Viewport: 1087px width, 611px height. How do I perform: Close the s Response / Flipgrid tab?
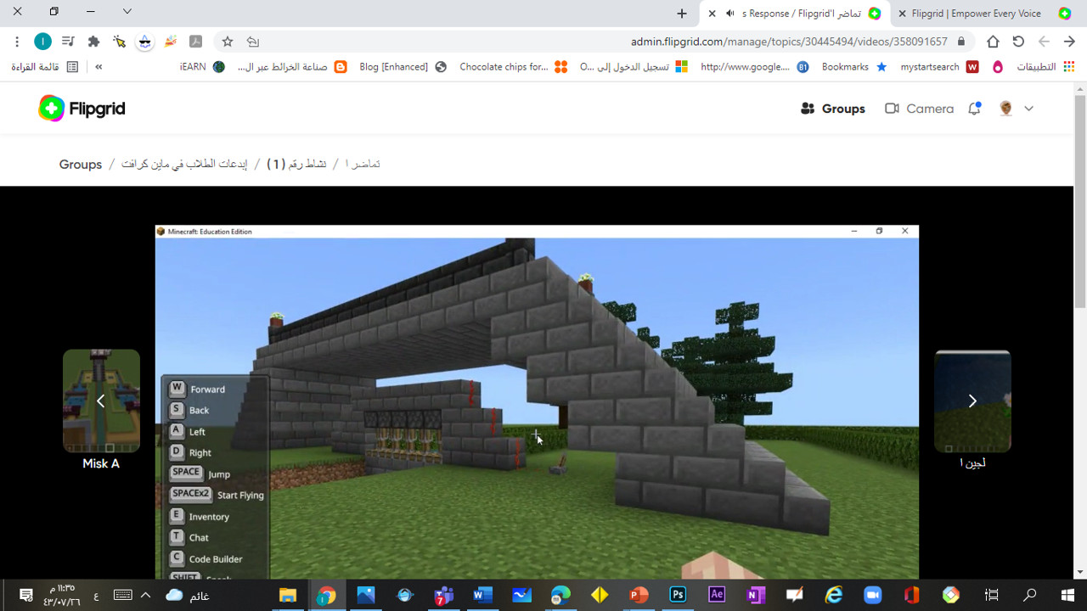coord(712,14)
